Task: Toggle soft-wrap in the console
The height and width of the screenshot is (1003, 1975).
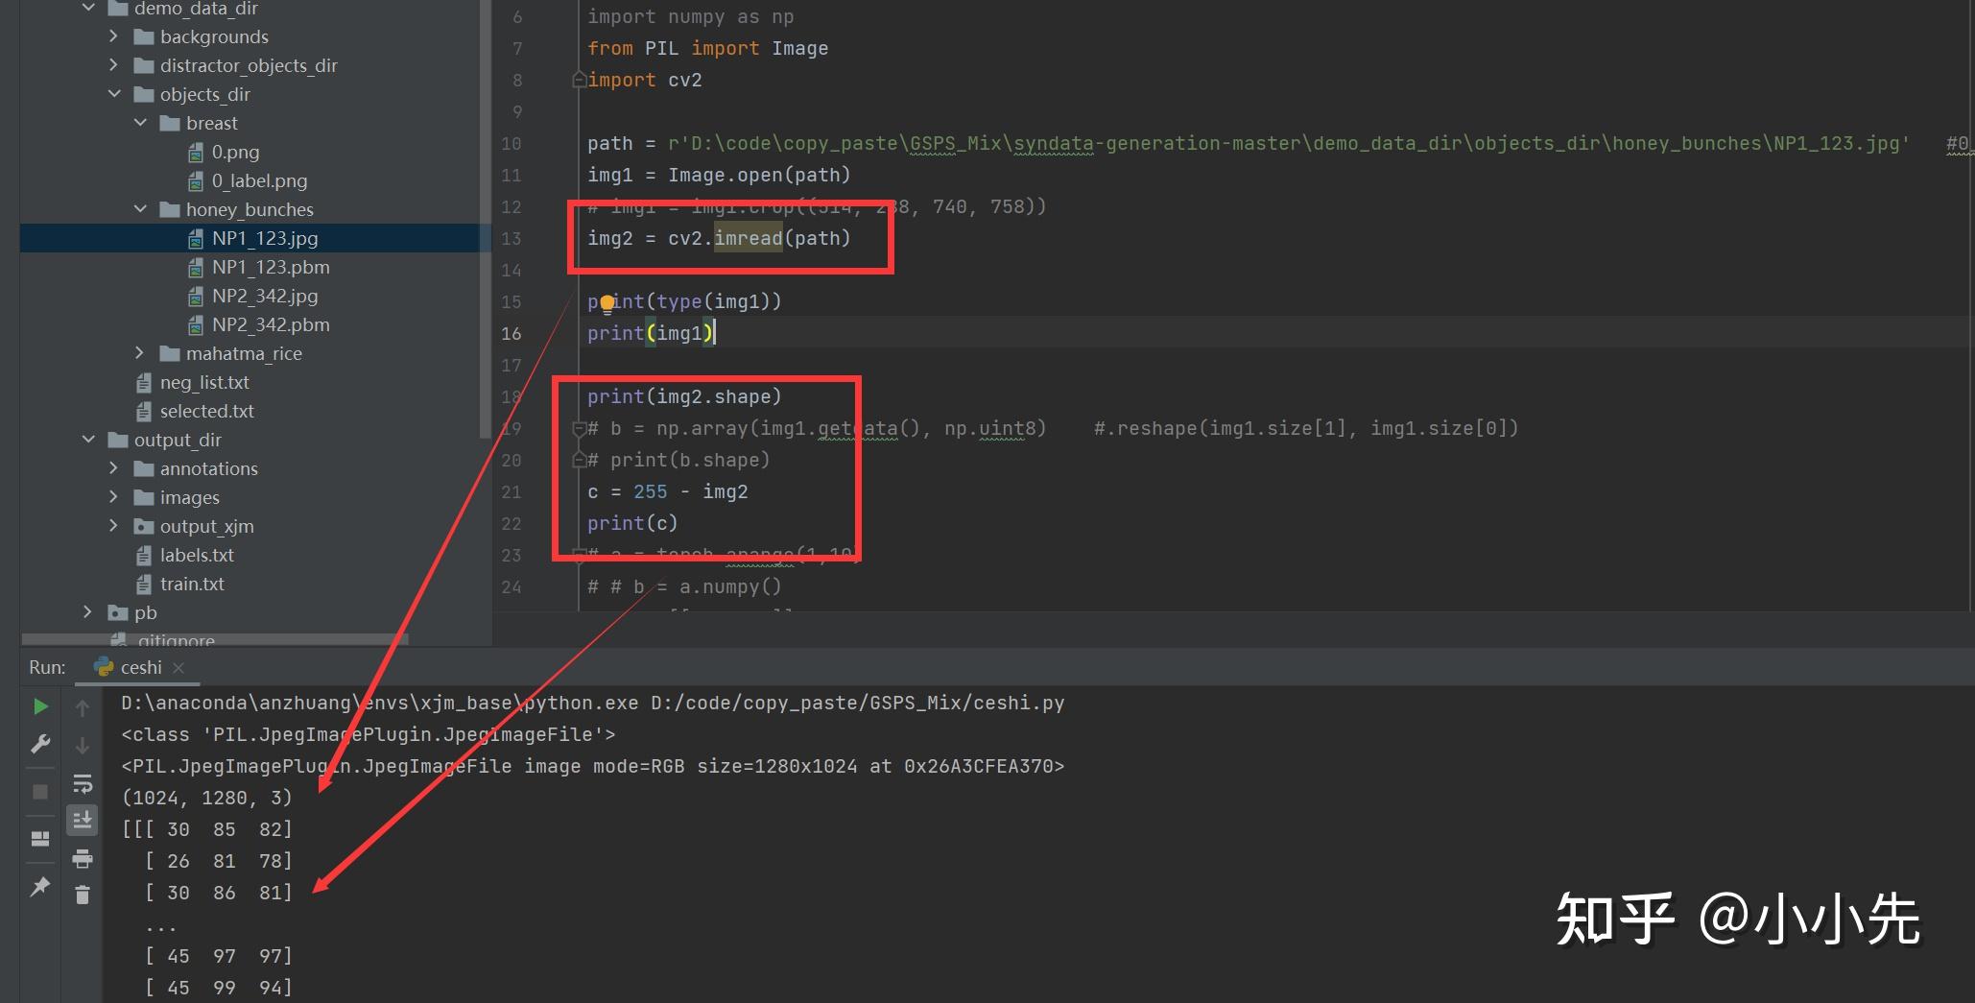Action: [82, 784]
